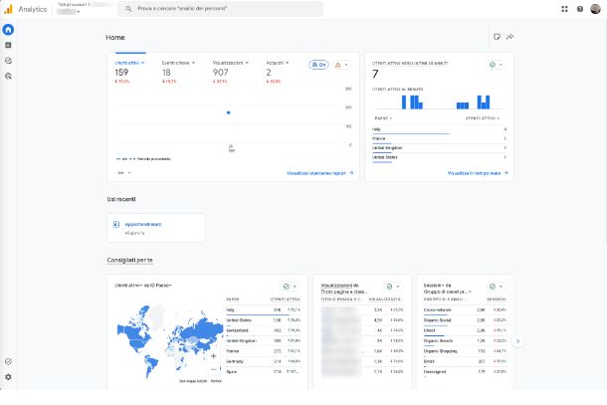Select Italy row in realtime card
The height and width of the screenshot is (405, 607).
click(439, 129)
